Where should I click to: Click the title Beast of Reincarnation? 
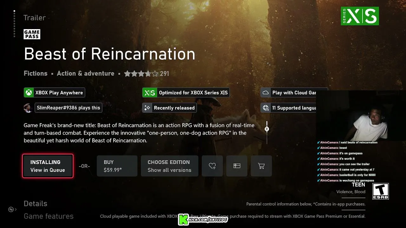click(109, 54)
